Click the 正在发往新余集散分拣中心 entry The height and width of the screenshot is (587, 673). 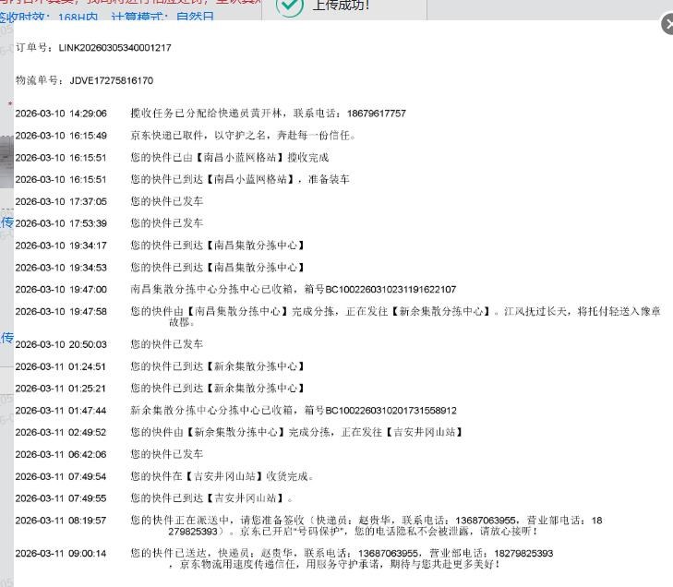pyautogui.click(x=395, y=312)
